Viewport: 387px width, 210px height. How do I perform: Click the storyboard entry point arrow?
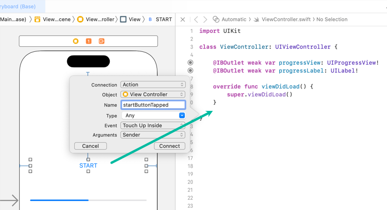point(9,201)
